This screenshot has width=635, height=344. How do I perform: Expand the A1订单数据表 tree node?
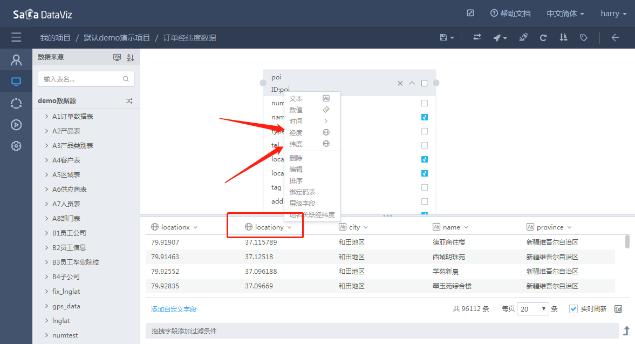(47, 117)
